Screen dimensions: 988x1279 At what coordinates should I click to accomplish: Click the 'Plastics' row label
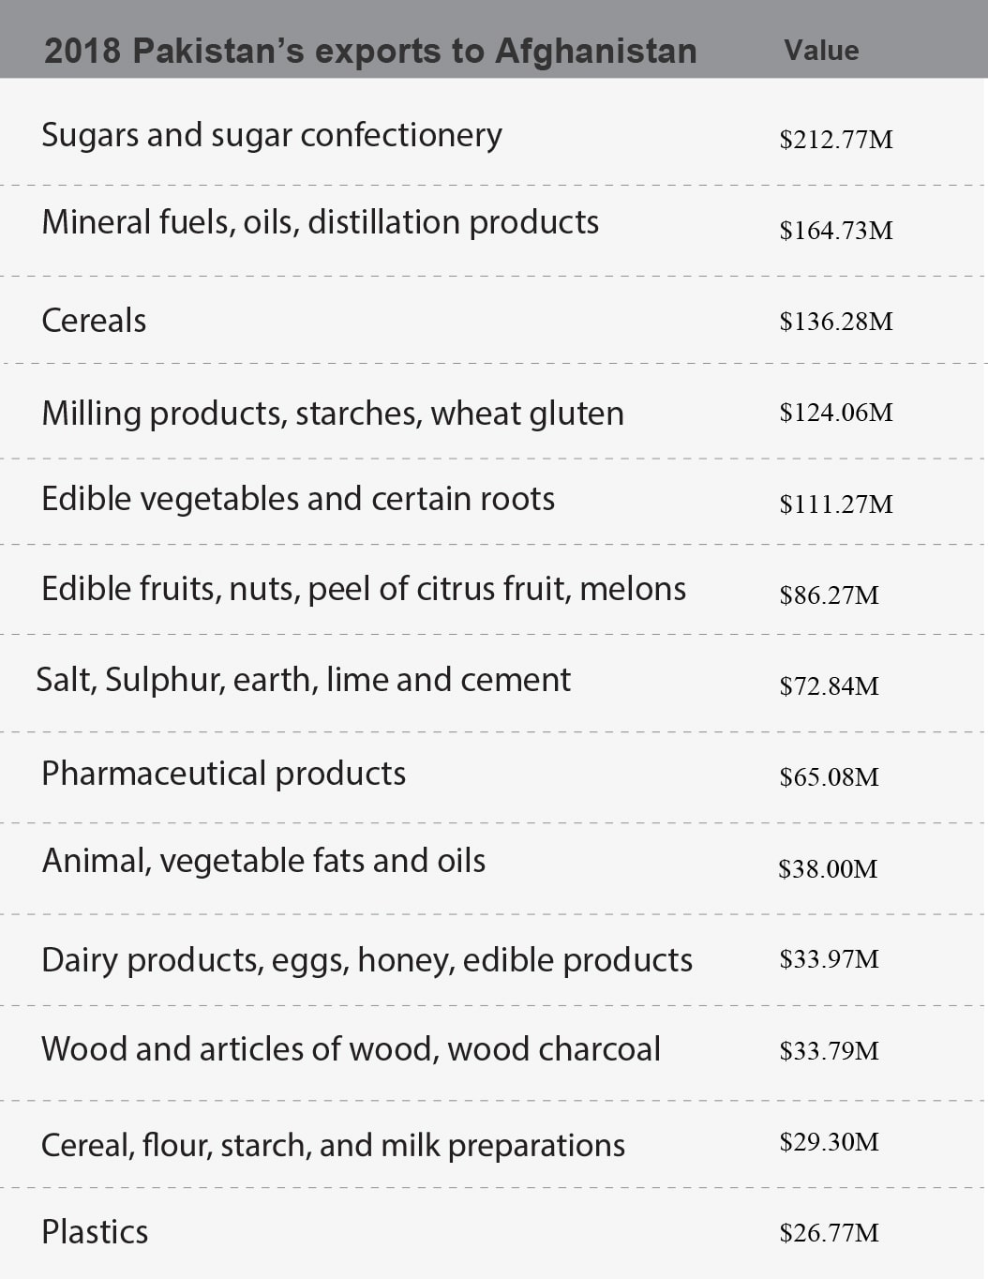[x=95, y=1232]
